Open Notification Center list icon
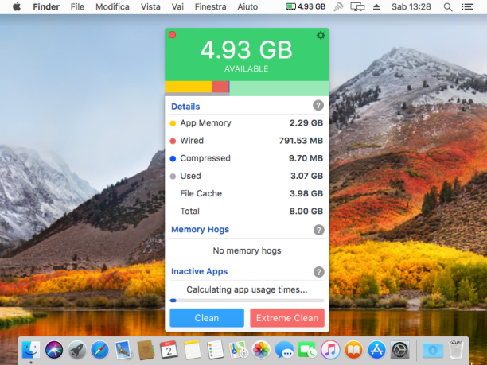This screenshot has width=487, height=365. click(467, 6)
